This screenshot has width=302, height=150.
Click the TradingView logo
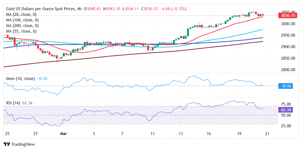[19, 144]
